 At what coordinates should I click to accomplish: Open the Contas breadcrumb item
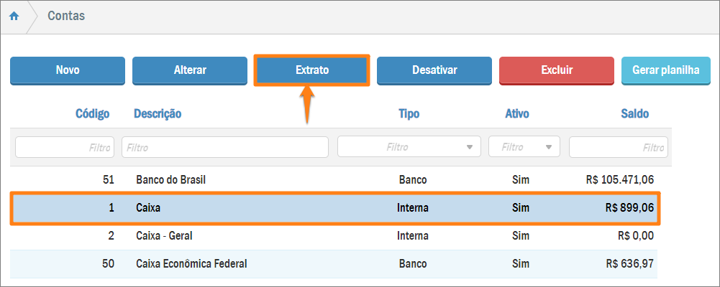[x=66, y=16]
